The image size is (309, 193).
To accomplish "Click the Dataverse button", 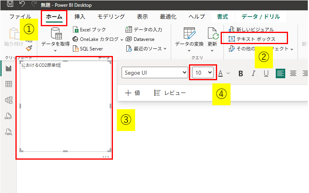I will pos(140,39).
